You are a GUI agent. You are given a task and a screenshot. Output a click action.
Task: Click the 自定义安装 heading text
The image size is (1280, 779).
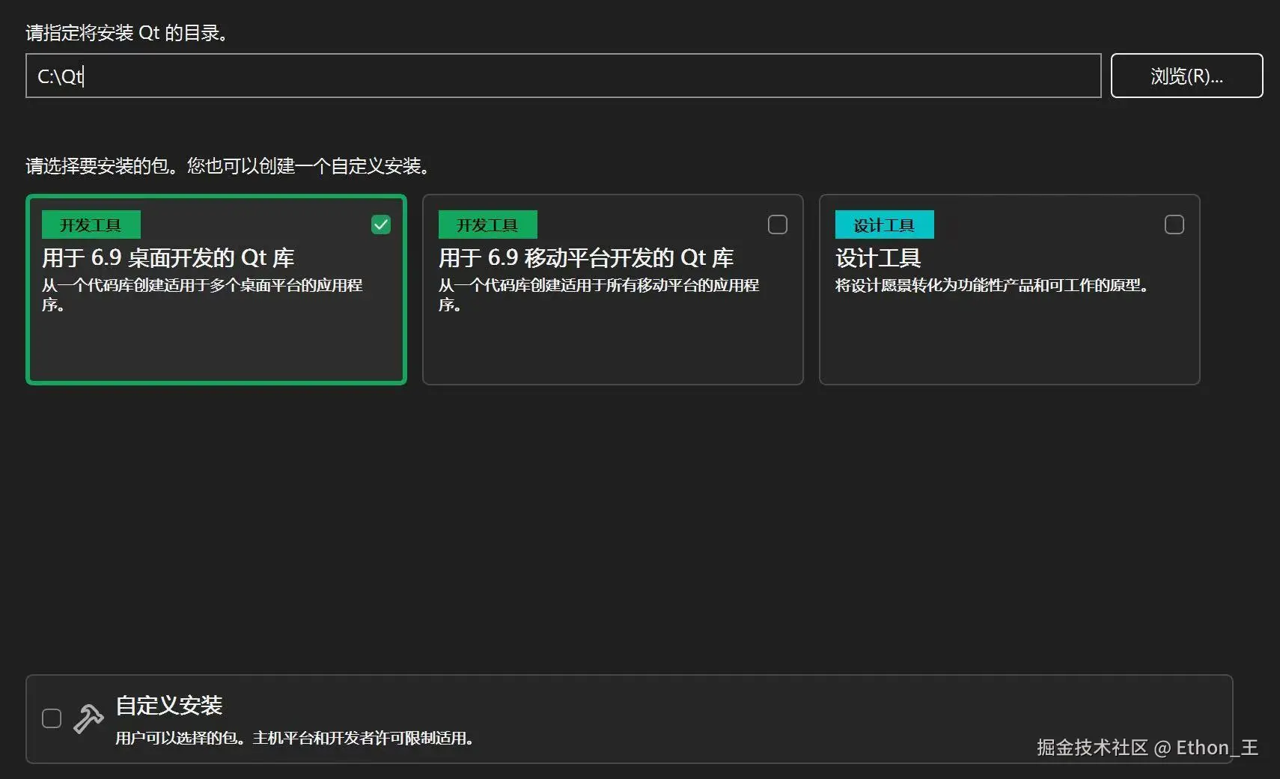[x=169, y=705]
